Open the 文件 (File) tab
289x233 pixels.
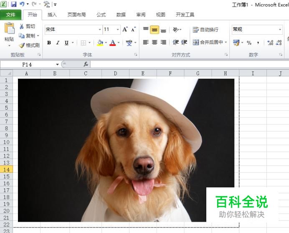11,15
